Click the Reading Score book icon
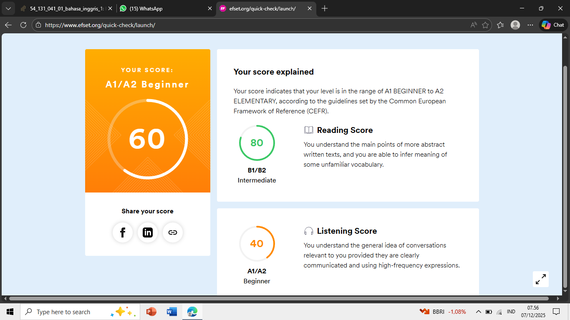This screenshot has height=320, width=570. coord(308,130)
